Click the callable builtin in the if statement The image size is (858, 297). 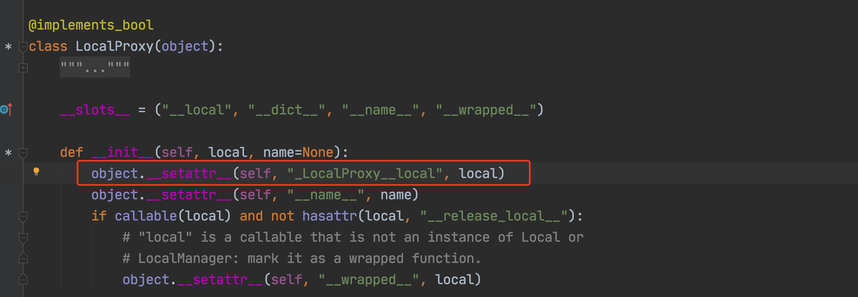pyautogui.click(x=146, y=216)
